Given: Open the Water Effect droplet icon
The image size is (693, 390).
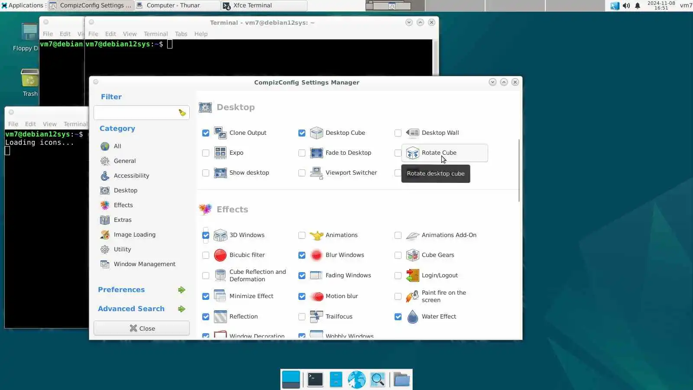Looking at the screenshot, I should tap(413, 317).
